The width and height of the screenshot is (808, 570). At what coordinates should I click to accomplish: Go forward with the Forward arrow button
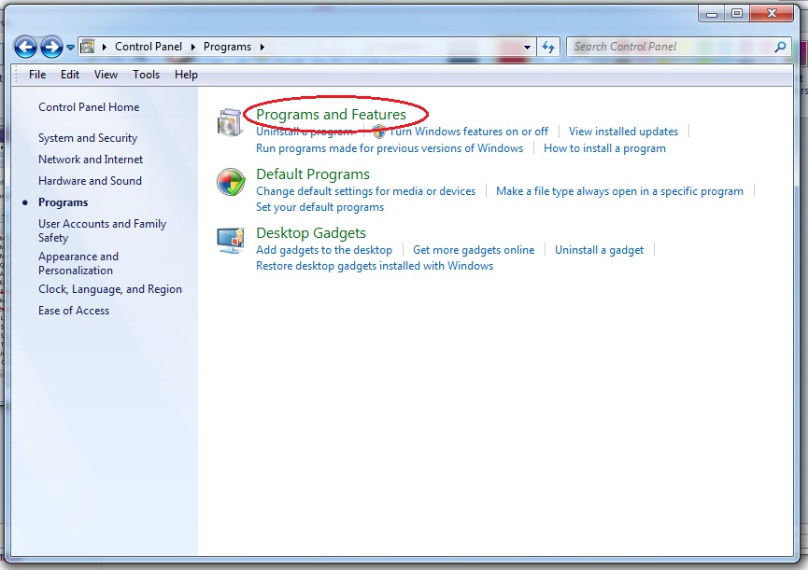(x=51, y=48)
